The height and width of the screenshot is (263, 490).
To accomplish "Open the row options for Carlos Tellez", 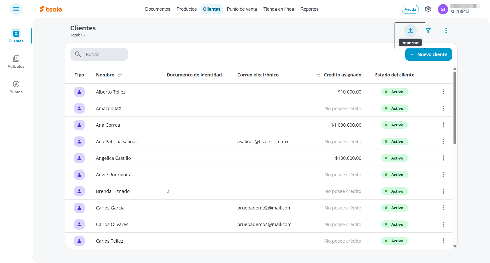I will tap(443, 241).
